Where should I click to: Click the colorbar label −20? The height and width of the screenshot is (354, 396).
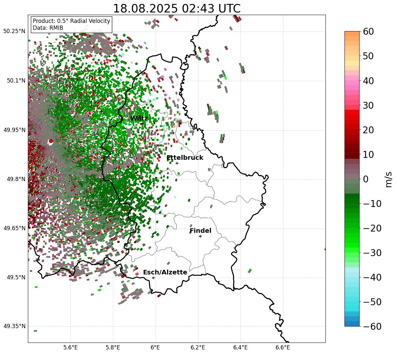point(372,228)
